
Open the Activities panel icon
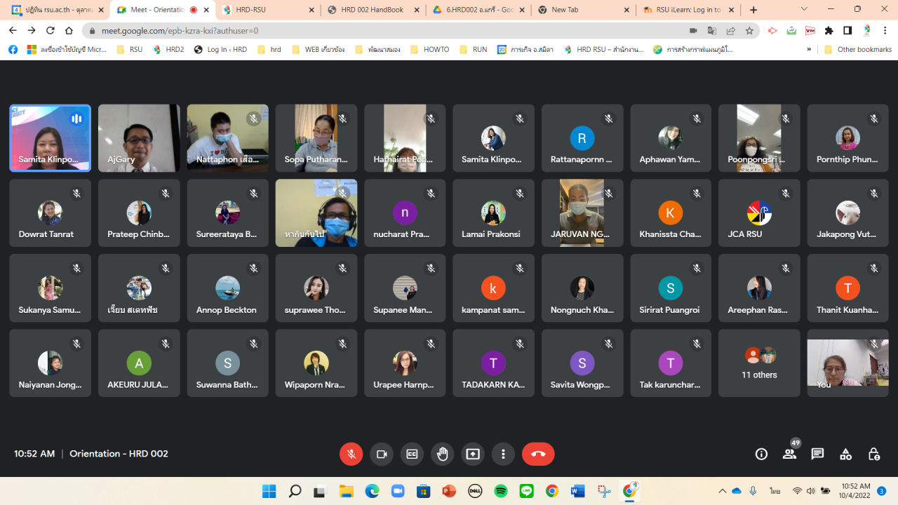point(846,454)
